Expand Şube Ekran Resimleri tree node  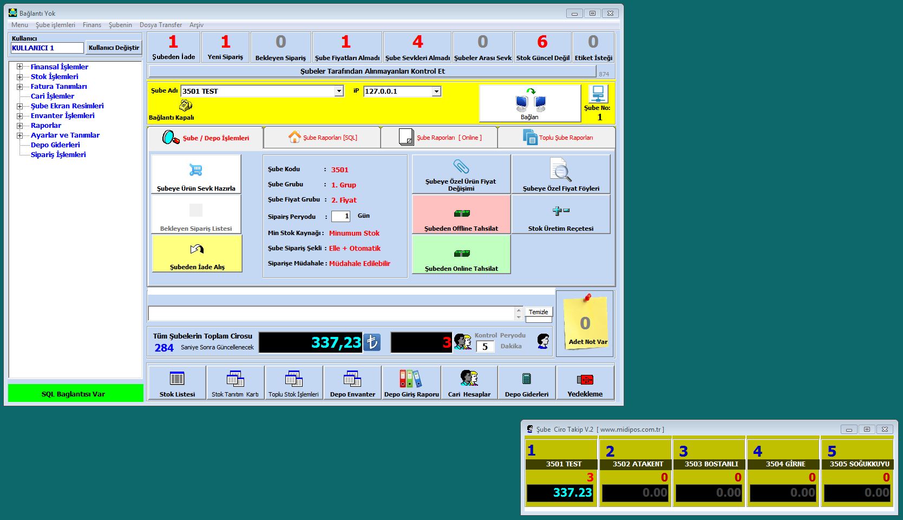point(19,106)
